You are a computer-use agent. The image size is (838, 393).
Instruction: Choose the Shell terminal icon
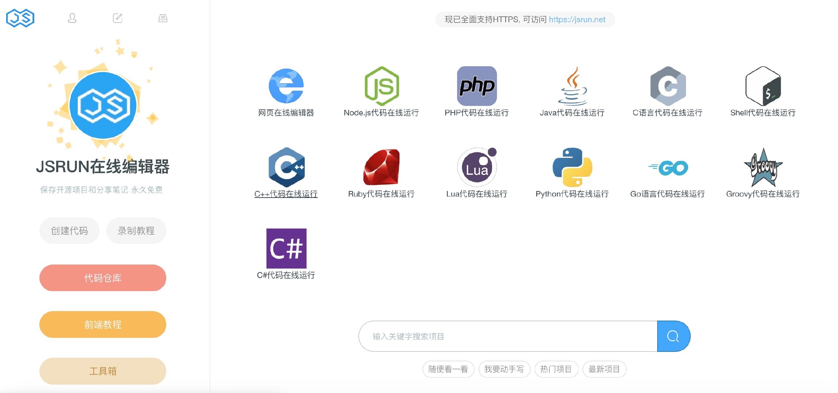[763, 86]
